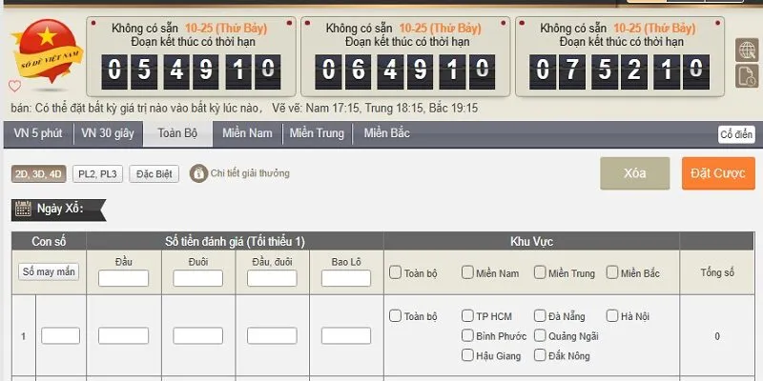Click the 05:49:10 countdown timer

tap(191, 72)
